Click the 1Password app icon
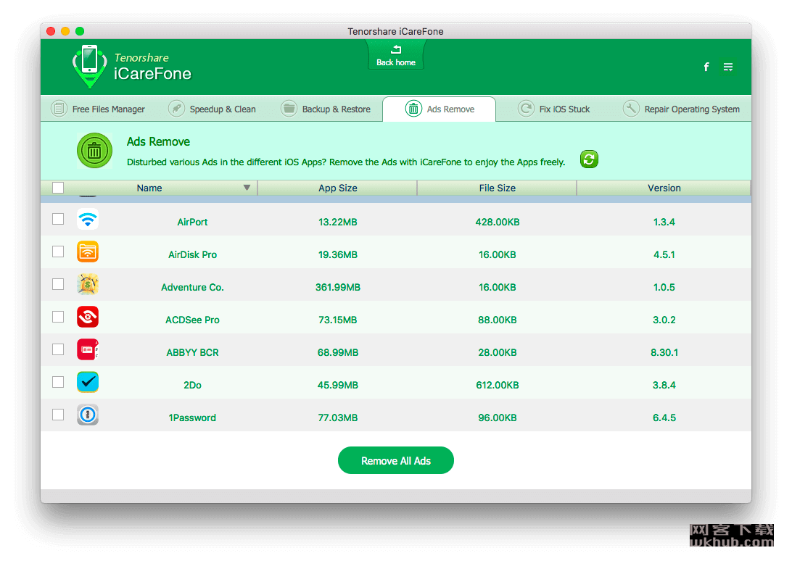The height and width of the screenshot is (561, 792). (x=87, y=415)
